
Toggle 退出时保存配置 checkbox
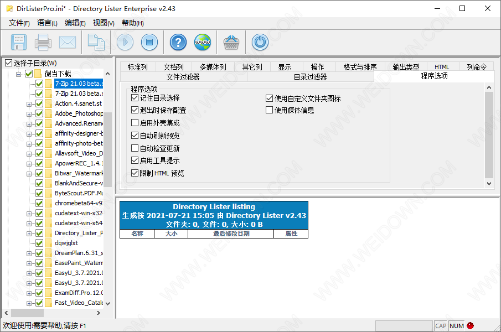(135, 110)
